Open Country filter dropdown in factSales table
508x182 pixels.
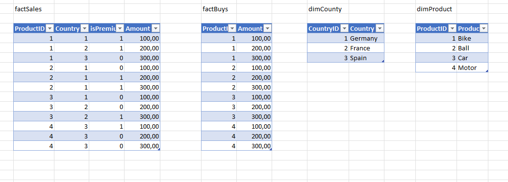(x=84, y=29)
